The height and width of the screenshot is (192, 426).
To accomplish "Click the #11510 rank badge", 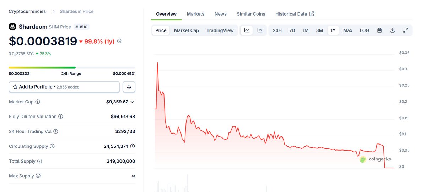I will click(81, 27).
